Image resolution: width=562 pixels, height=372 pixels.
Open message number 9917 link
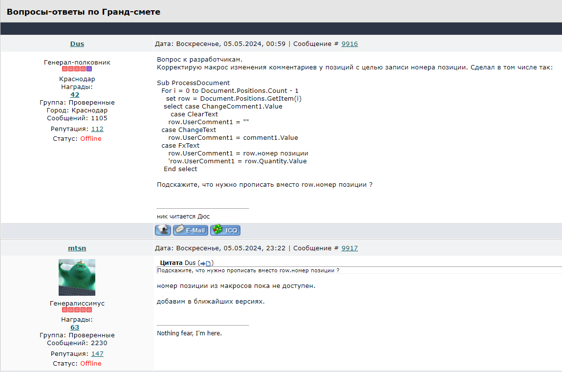(349, 248)
